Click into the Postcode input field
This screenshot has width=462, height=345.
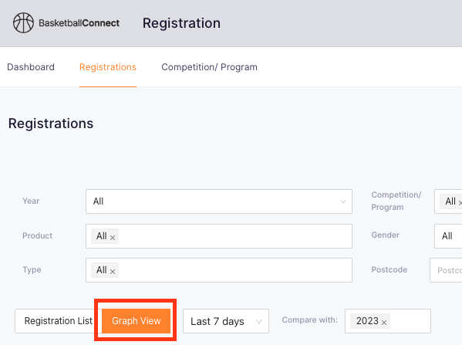(446, 270)
